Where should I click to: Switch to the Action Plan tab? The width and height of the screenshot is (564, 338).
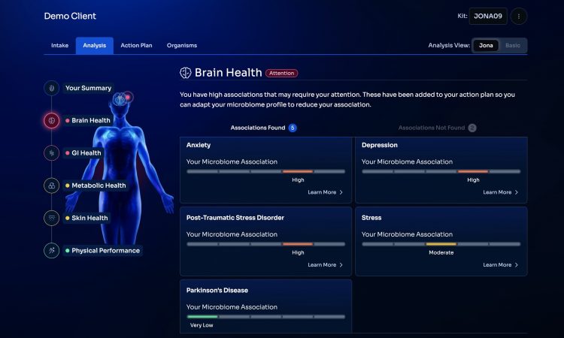[136, 45]
